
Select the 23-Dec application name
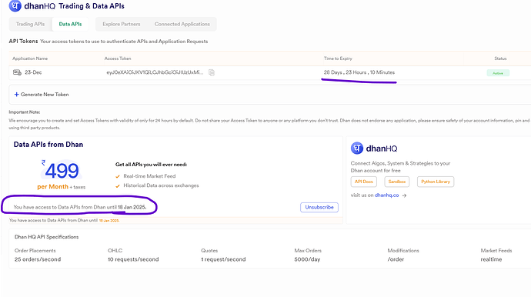point(33,72)
